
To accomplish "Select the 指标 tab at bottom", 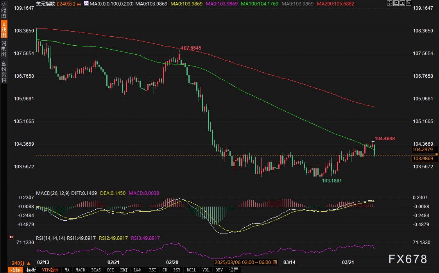I will 16,270.
